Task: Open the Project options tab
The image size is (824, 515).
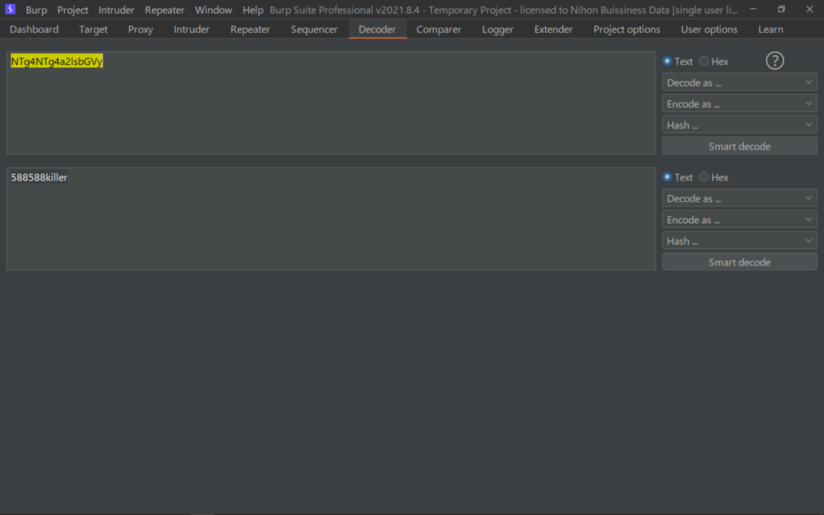Action: [x=627, y=30]
